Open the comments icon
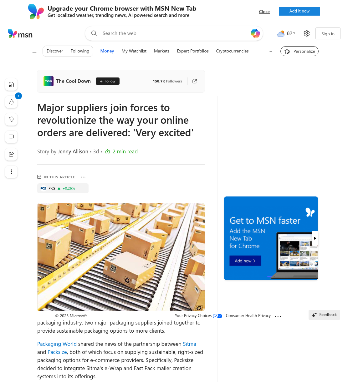Image resolution: width=348 pixels, height=382 pixels. 11,137
